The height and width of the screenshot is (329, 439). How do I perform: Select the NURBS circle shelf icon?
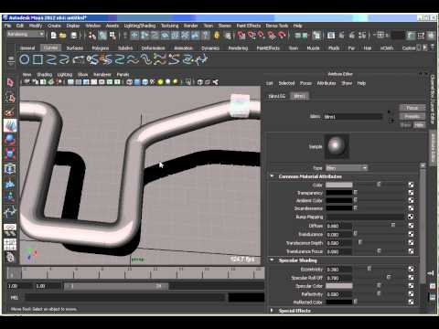click(25, 59)
